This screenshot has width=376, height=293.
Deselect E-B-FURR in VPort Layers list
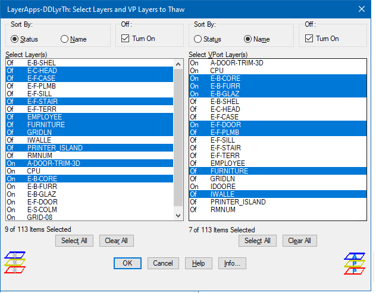278,86
